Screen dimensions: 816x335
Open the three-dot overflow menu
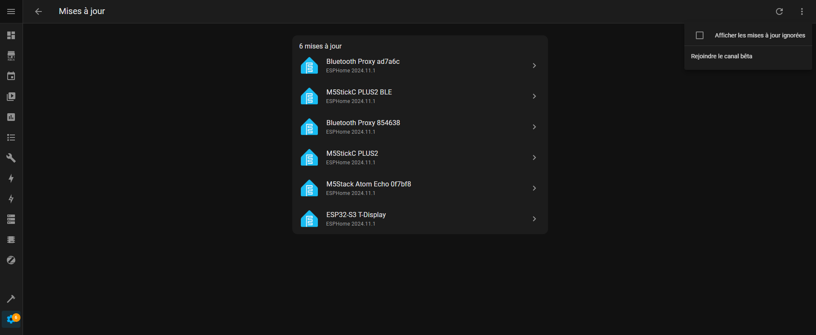coord(802,11)
